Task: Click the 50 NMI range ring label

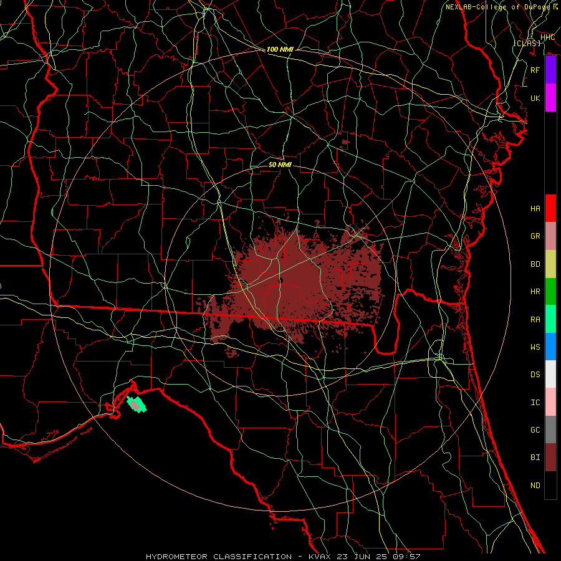Action: click(x=280, y=165)
